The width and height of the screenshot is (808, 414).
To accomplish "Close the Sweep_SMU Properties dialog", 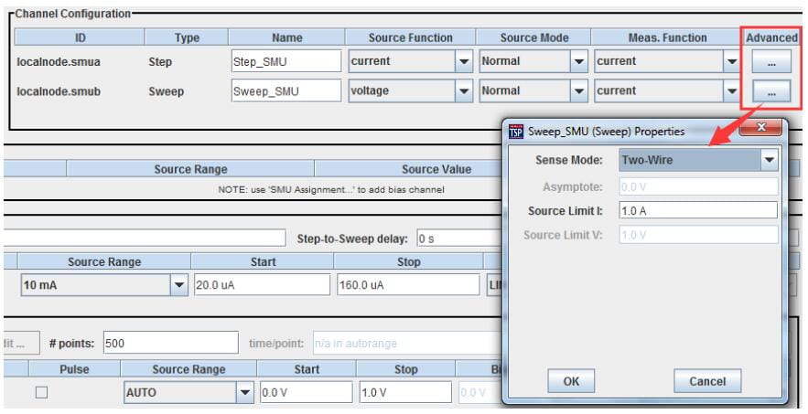I will click(763, 130).
